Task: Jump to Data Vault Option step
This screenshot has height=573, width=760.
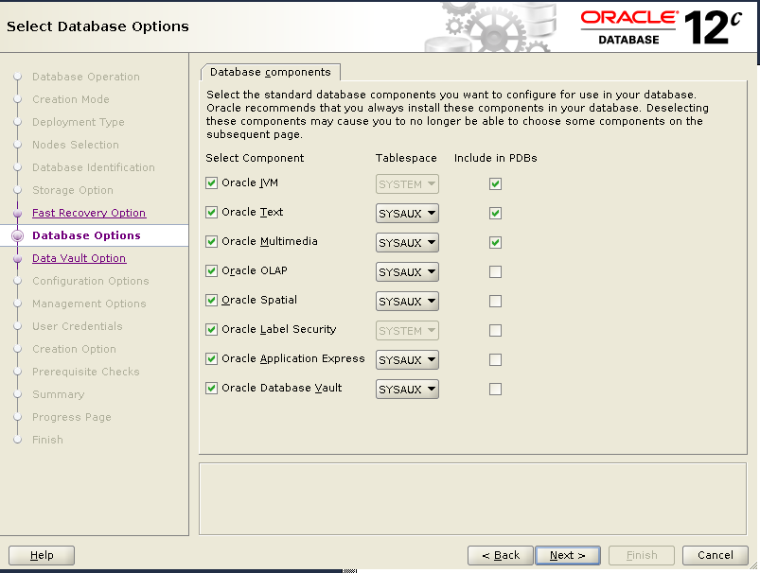Action: click(79, 258)
